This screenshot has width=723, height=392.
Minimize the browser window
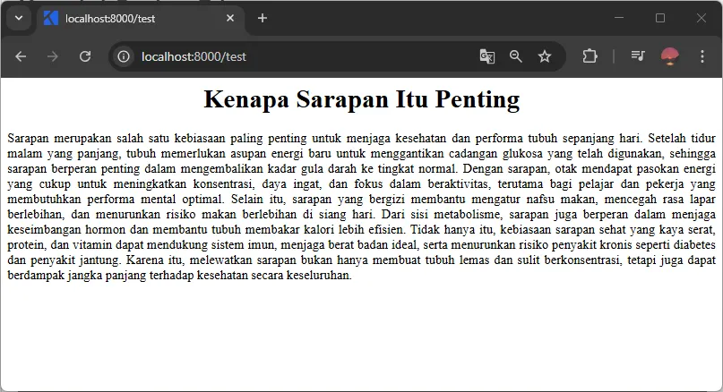pyautogui.click(x=619, y=18)
